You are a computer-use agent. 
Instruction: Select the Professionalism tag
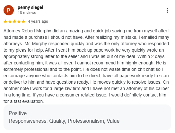click(x=86, y=121)
